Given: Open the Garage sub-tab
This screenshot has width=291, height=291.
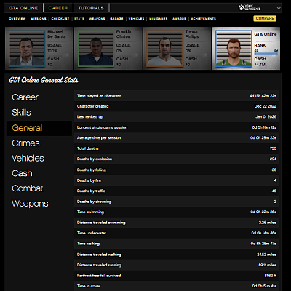Looking at the screenshot, I should click(x=116, y=19).
